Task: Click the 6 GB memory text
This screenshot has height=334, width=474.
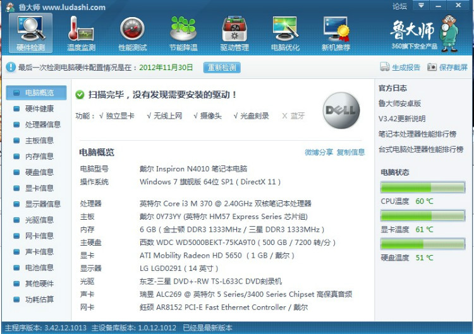Action: [x=232, y=230]
